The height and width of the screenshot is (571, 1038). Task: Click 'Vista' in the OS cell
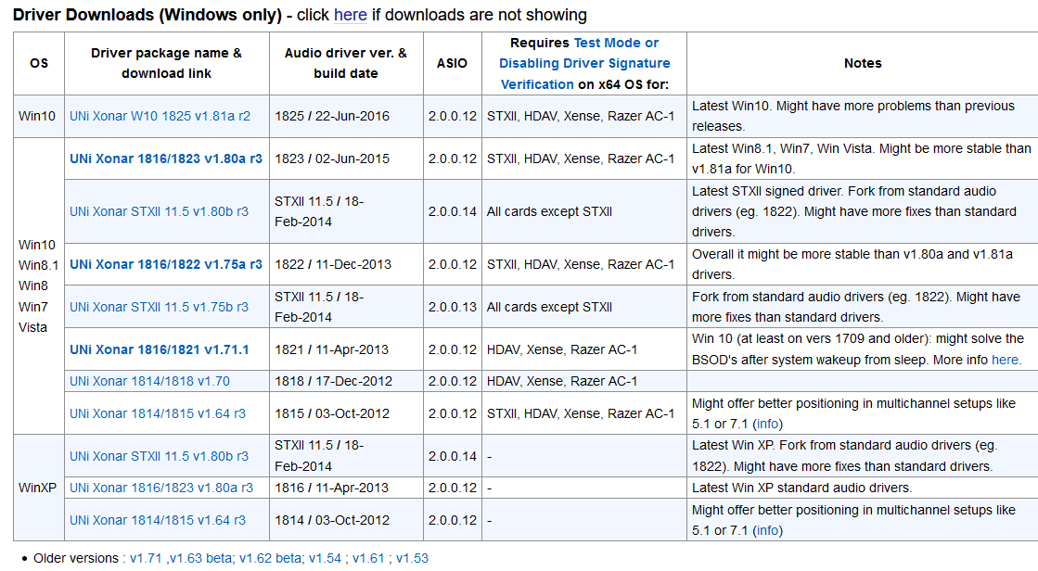click(x=32, y=327)
